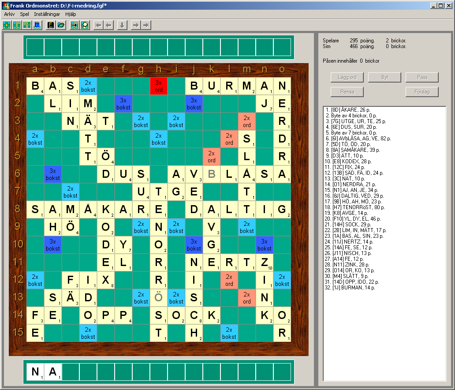Step back one move with left arrow
This screenshot has width=455, height=390.
[108, 25]
